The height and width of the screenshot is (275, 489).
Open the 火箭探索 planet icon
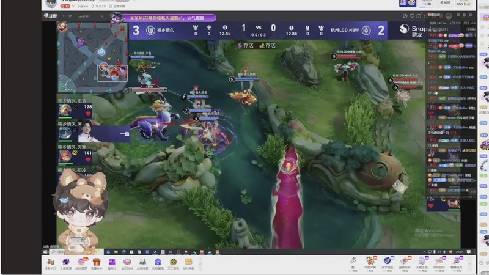click(66, 263)
